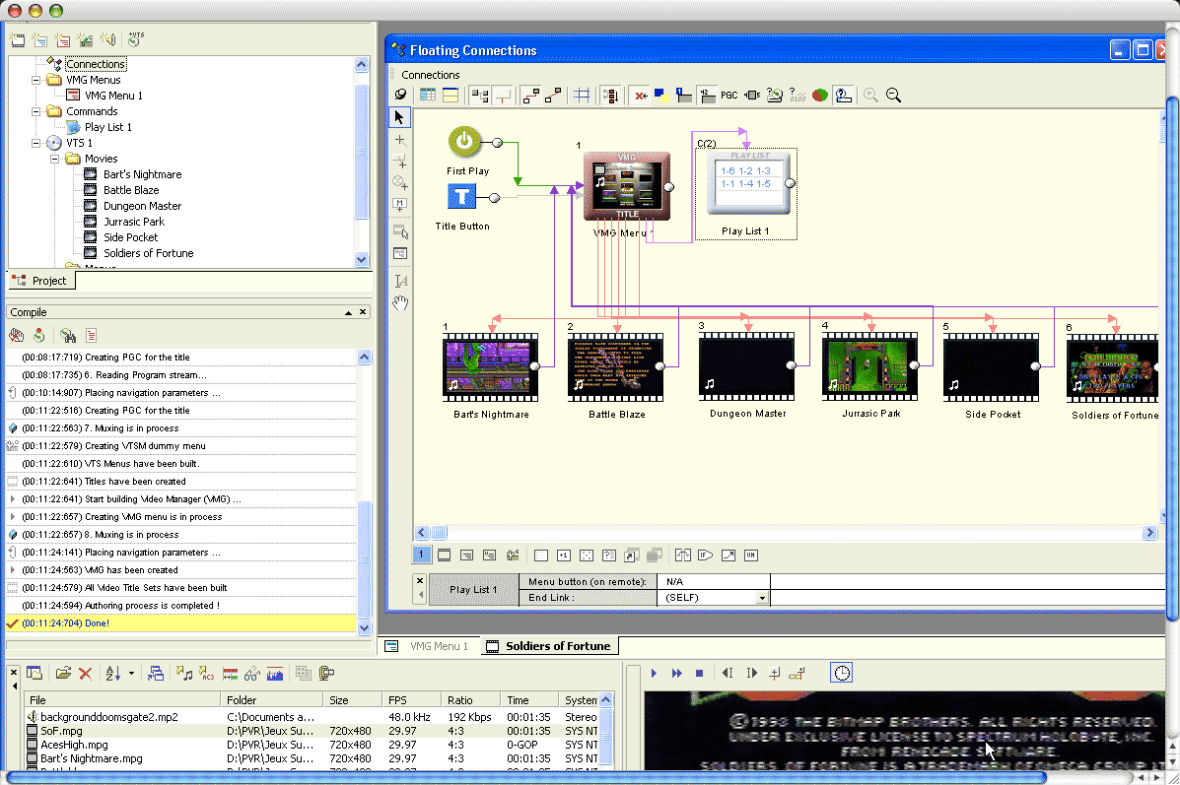
Task: Collapse the Compile panel with up arrow
Action: point(348,313)
